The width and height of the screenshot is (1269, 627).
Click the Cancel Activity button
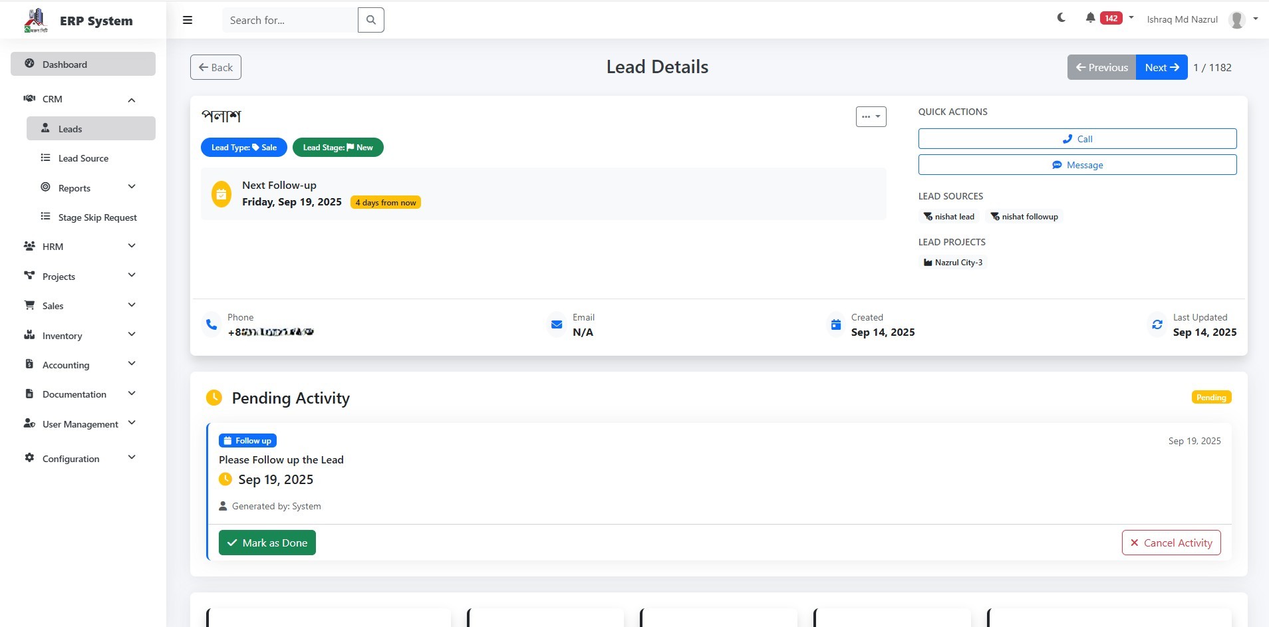1171,543
